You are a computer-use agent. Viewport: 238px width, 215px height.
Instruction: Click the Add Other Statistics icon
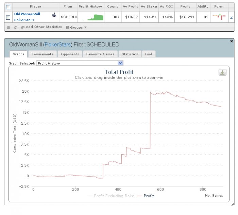23,27
